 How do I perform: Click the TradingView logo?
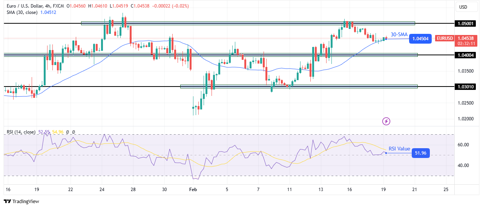click(21, 202)
